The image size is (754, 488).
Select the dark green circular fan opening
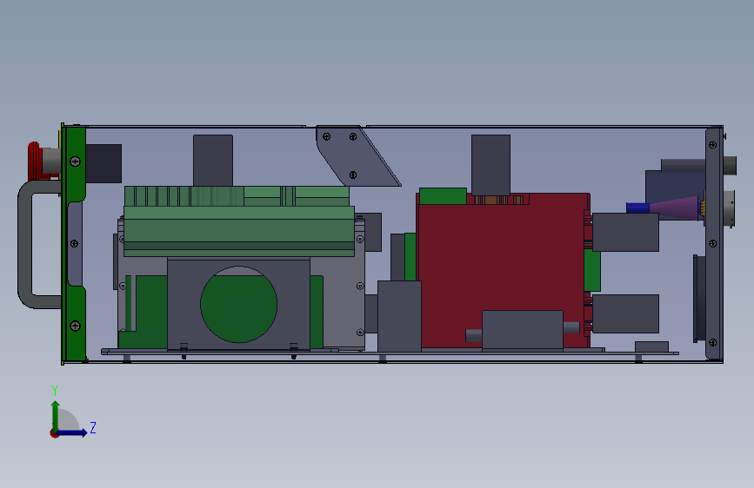(x=238, y=305)
